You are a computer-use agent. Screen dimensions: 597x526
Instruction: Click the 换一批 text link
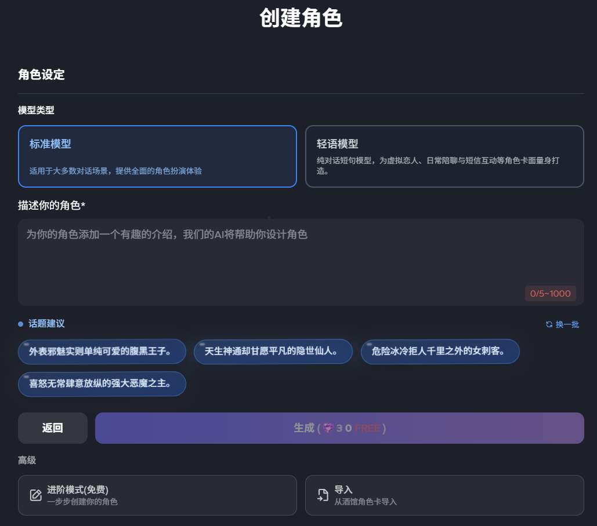pos(567,324)
